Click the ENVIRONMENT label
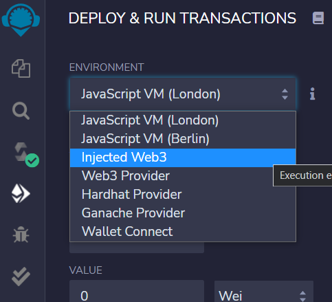Viewport: 332px width, 302px height. coord(107,67)
